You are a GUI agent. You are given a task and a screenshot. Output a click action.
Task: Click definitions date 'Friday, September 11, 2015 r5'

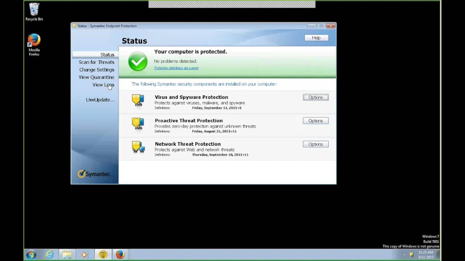point(217,108)
